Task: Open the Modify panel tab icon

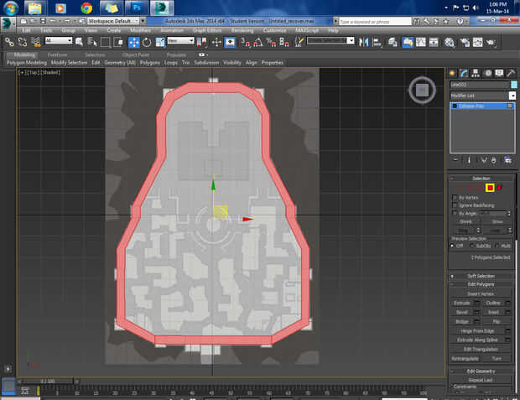Action: (x=464, y=73)
